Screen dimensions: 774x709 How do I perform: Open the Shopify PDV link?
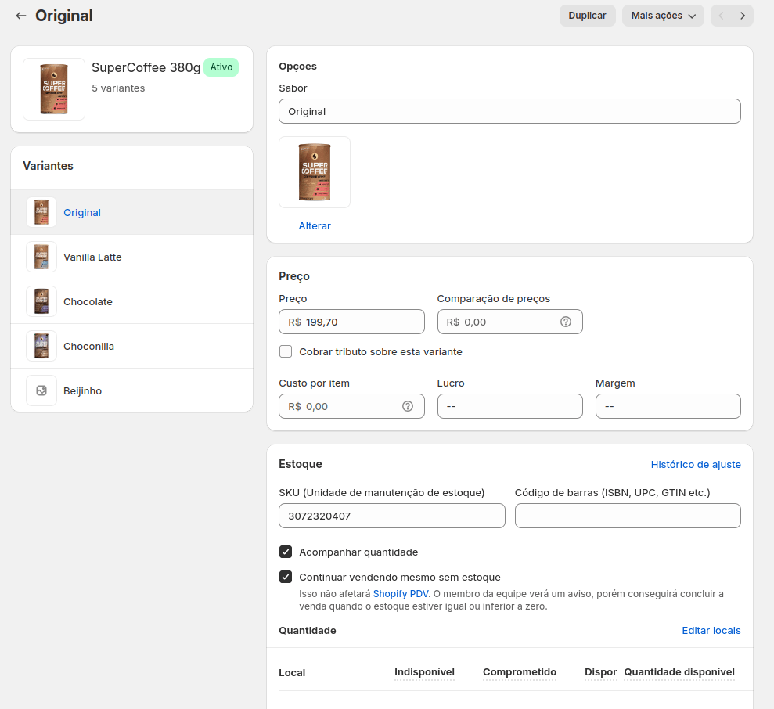(x=401, y=593)
